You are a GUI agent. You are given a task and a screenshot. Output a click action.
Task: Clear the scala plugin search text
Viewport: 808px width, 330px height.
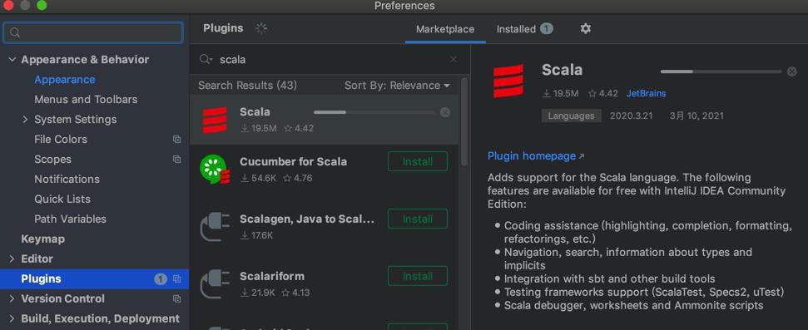[x=454, y=60]
